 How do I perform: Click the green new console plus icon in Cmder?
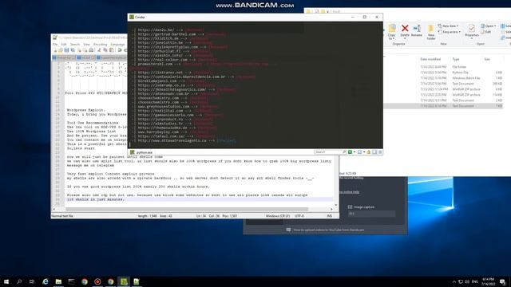click(350, 152)
